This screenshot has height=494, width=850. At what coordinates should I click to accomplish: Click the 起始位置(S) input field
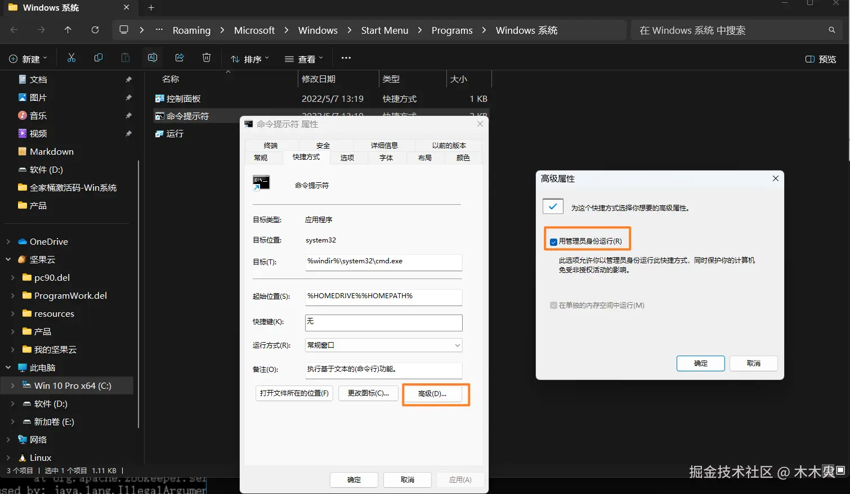click(x=383, y=297)
